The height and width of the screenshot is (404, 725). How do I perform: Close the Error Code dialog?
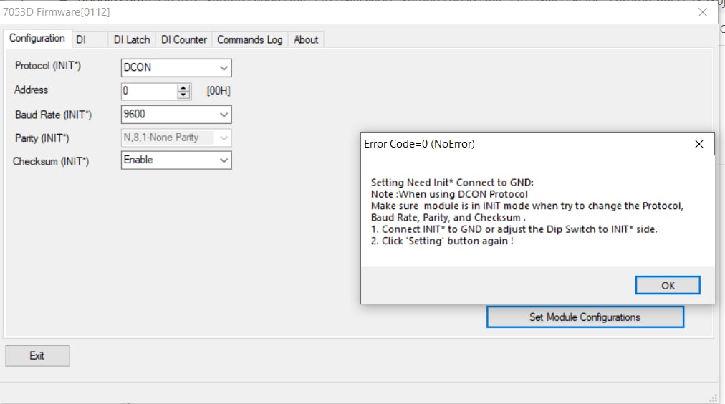coord(699,144)
